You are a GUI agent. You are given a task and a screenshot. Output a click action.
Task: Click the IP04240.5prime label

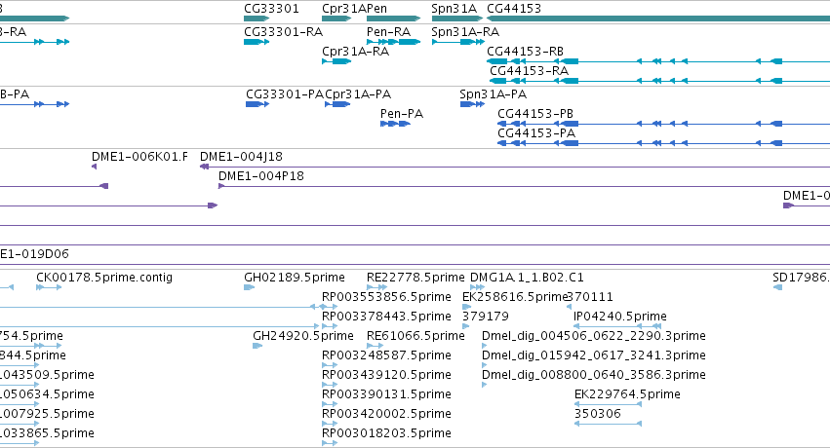[620, 317]
